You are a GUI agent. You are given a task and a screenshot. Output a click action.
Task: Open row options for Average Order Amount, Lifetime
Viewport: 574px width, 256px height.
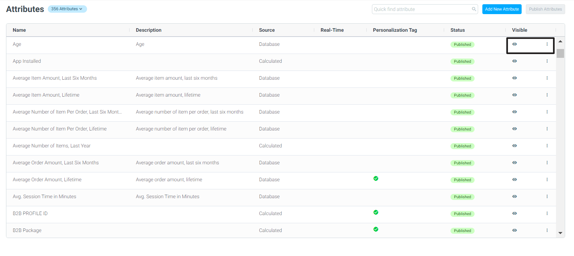pyautogui.click(x=547, y=179)
